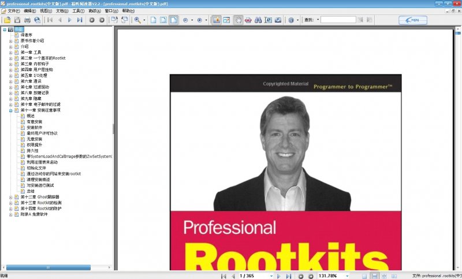Click the next view round arrow in top toolbar

point(102,20)
